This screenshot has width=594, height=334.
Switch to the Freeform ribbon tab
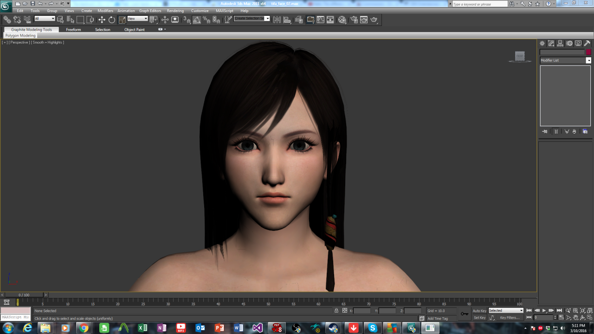coord(73,30)
